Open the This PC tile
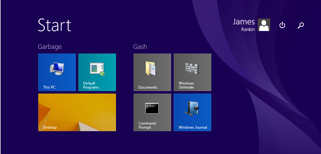Viewport: 321px width, 154px height. pyautogui.click(x=57, y=72)
